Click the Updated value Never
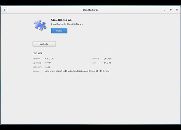The width and height of the screenshot is (181, 130). point(48,63)
